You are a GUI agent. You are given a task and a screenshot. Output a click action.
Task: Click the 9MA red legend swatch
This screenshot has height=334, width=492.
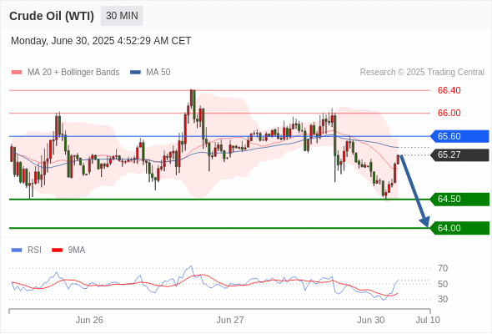[x=57, y=250]
